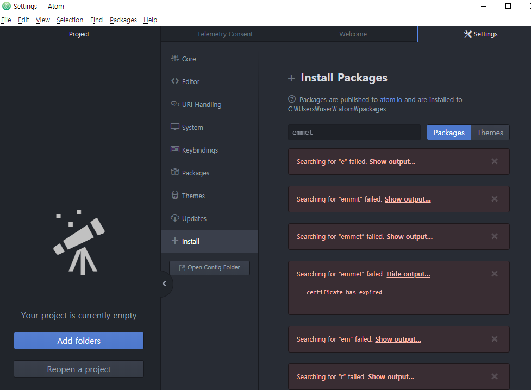Click Reopen a project button
This screenshot has width=531, height=390.
[79, 369]
